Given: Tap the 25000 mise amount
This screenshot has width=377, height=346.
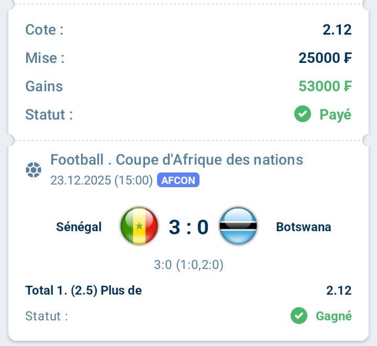Looking at the screenshot, I should [325, 58].
